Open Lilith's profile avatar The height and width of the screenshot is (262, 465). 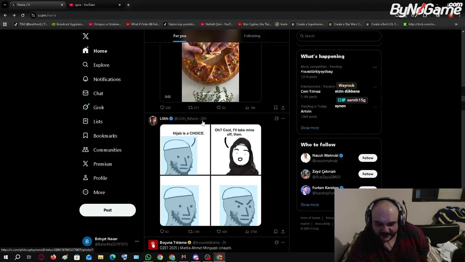[153, 120]
